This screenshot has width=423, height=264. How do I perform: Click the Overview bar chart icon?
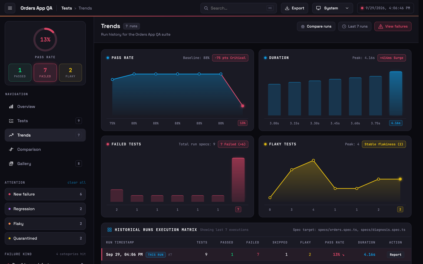[11, 106]
